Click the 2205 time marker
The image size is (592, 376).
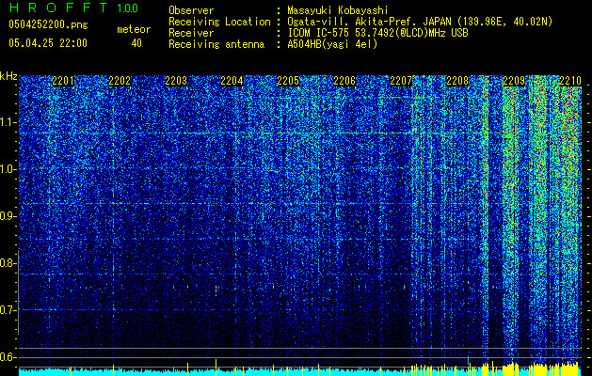pyautogui.click(x=288, y=81)
